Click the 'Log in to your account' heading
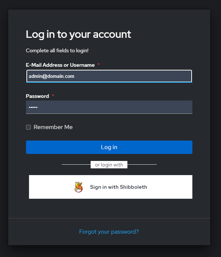The height and width of the screenshot is (257, 221). click(78, 34)
